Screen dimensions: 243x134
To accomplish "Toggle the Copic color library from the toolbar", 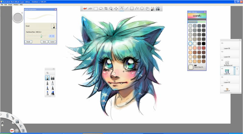I will (158, 9).
